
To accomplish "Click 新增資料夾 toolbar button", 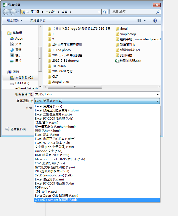I will pos(38,21).
